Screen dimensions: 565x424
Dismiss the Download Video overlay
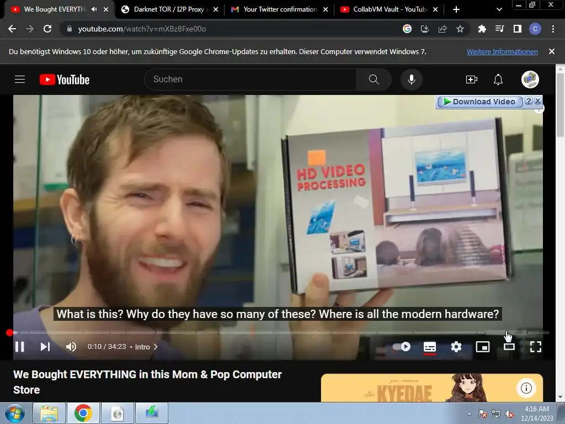pos(537,101)
